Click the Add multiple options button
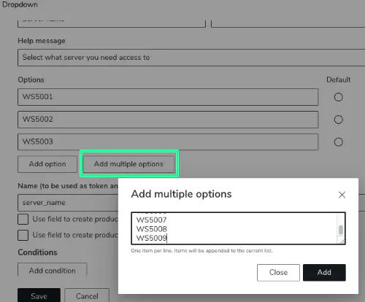 pos(128,164)
